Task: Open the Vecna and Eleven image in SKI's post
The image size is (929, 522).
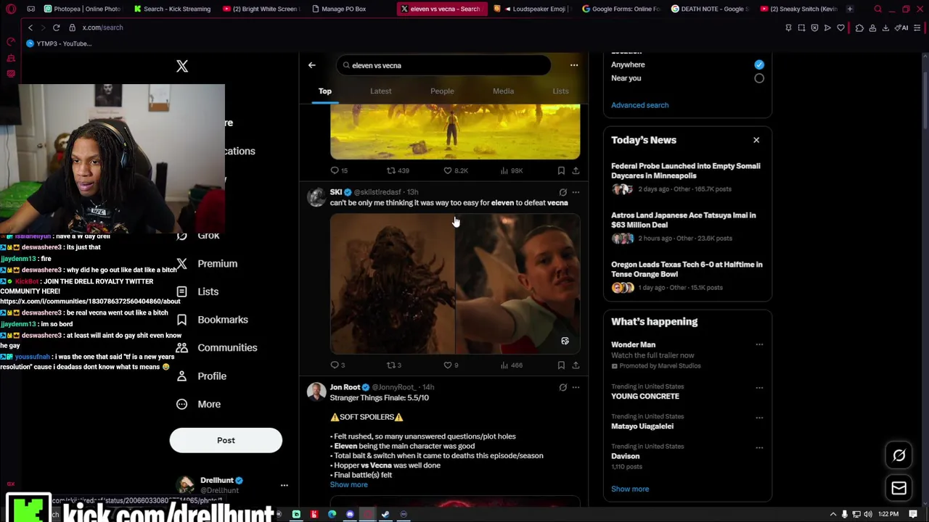Action: pos(455,283)
